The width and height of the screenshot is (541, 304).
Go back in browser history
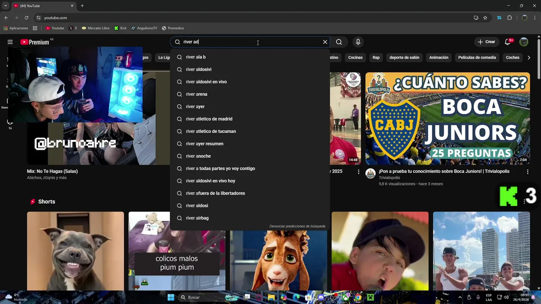click(6, 18)
